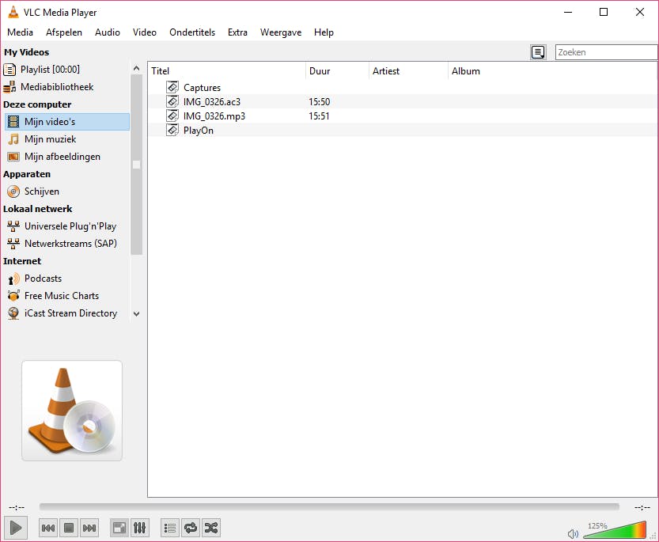This screenshot has width=659, height=542.
Task: Maximize the VLC window
Action: click(x=604, y=12)
